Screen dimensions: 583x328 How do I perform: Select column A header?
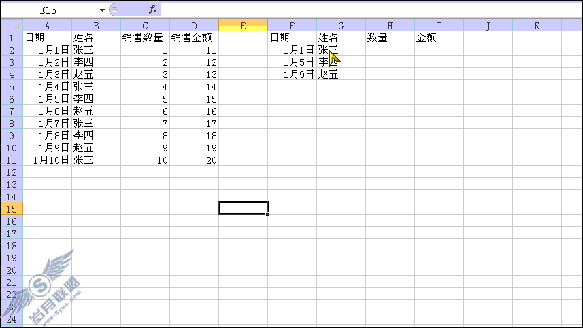point(47,26)
